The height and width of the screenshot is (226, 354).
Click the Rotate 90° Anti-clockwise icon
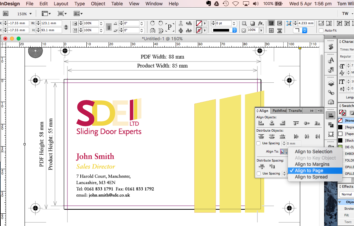[161, 23]
